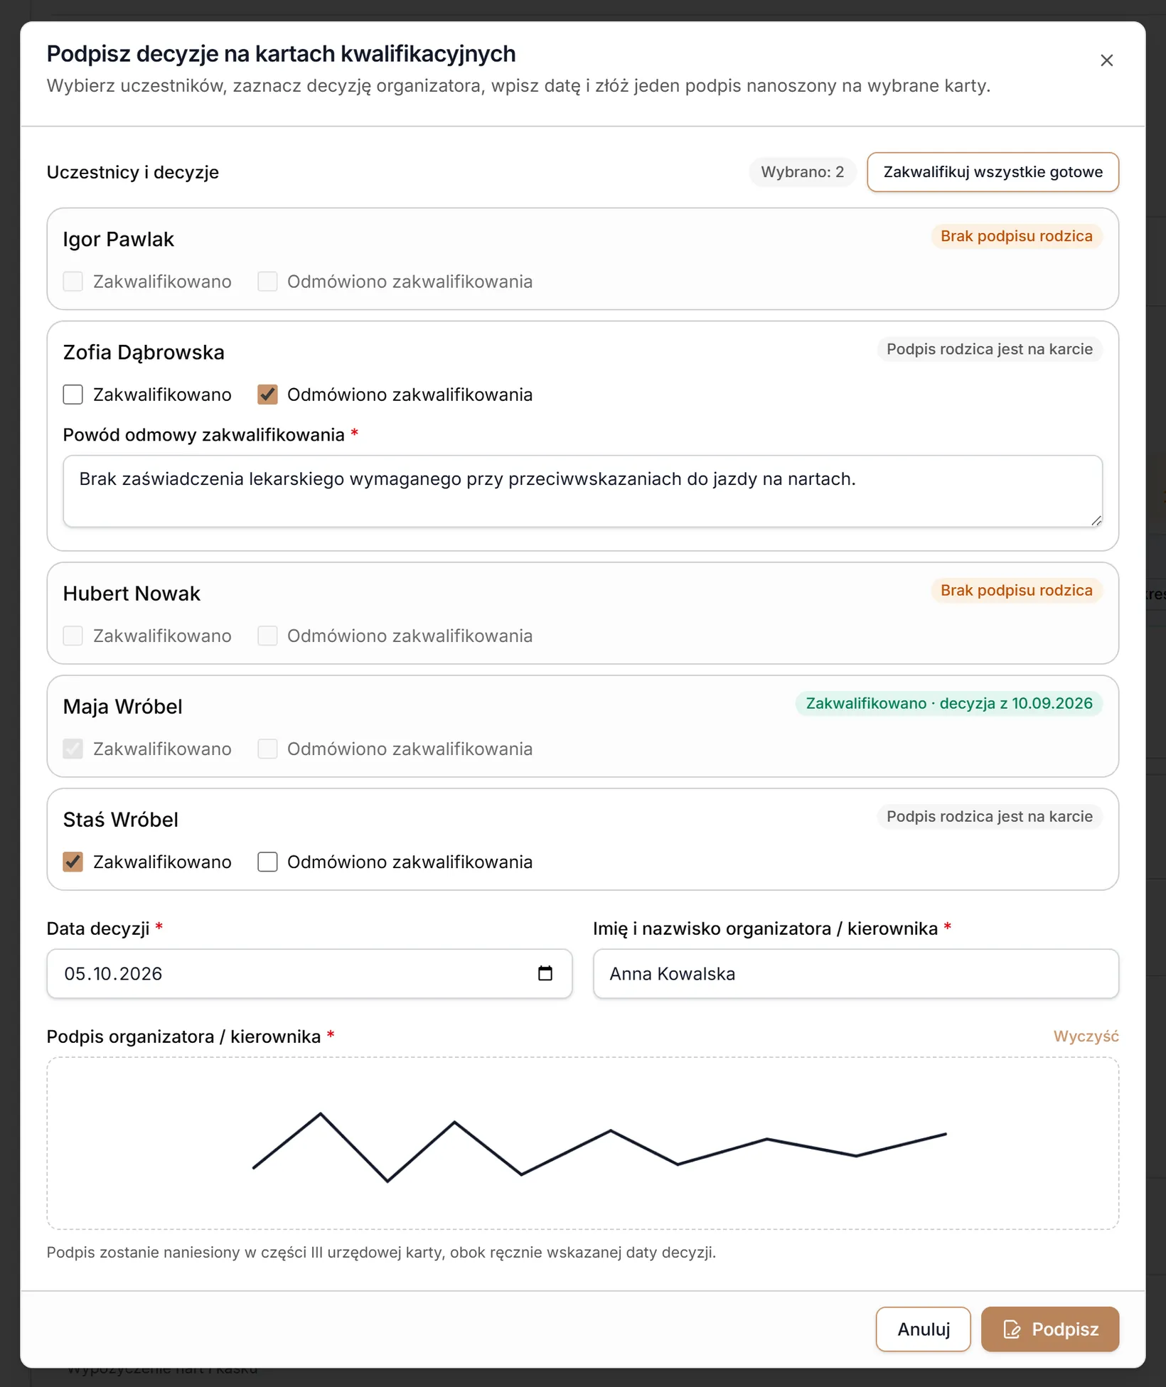
Task: Click the Anuluj button
Action: click(923, 1329)
